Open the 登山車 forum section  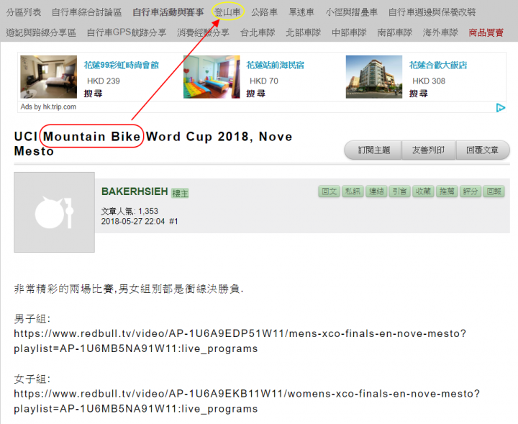click(227, 12)
